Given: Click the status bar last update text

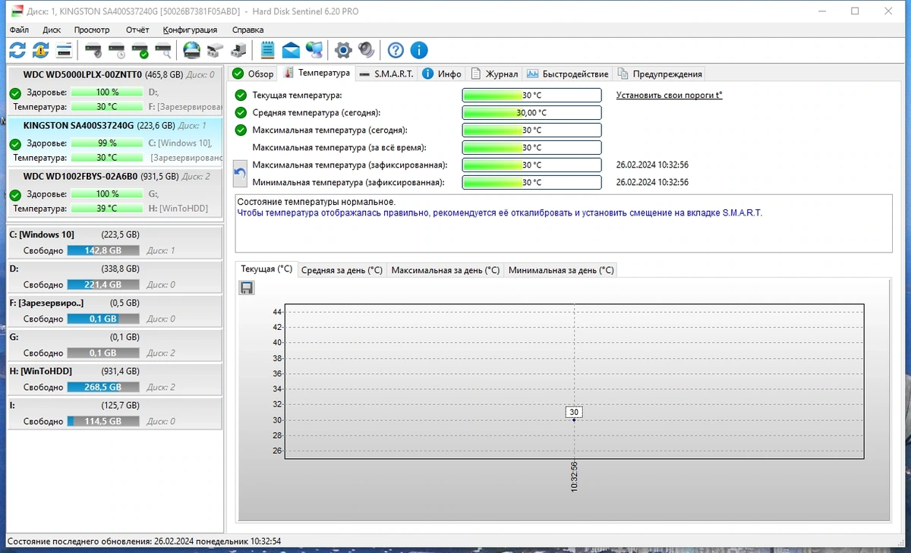Looking at the screenshot, I should point(143,541).
